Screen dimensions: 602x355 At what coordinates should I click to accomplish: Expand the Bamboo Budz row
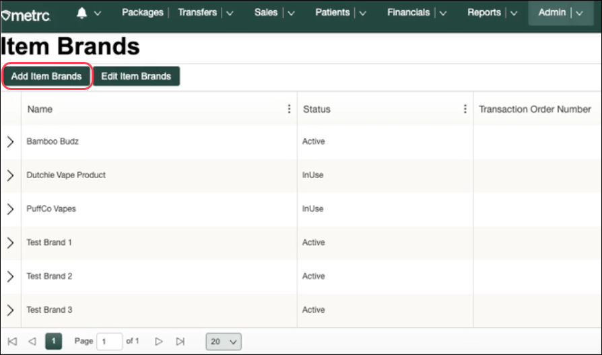click(10, 141)
